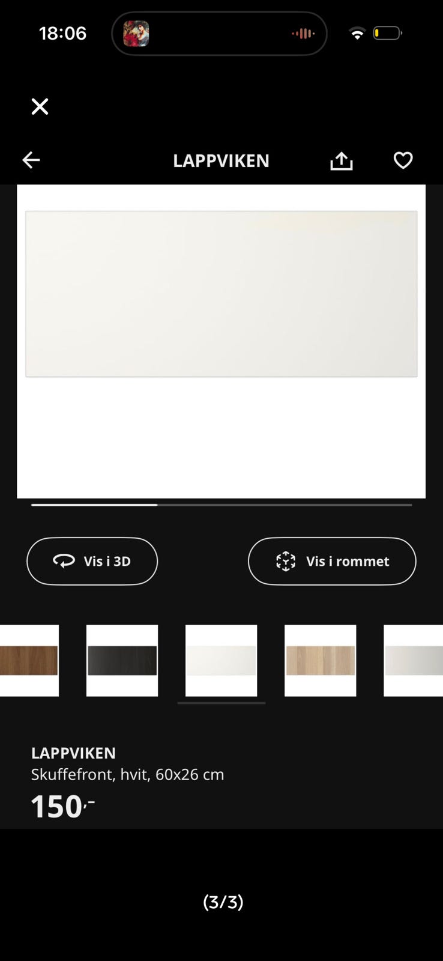Viewport: 443px width, 961px height.
Task: Close the viewer with the X icon
Action: [40, 106]
